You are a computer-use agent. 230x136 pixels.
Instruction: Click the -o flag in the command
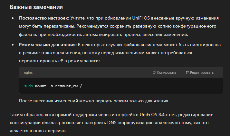(x=51, y=86)
